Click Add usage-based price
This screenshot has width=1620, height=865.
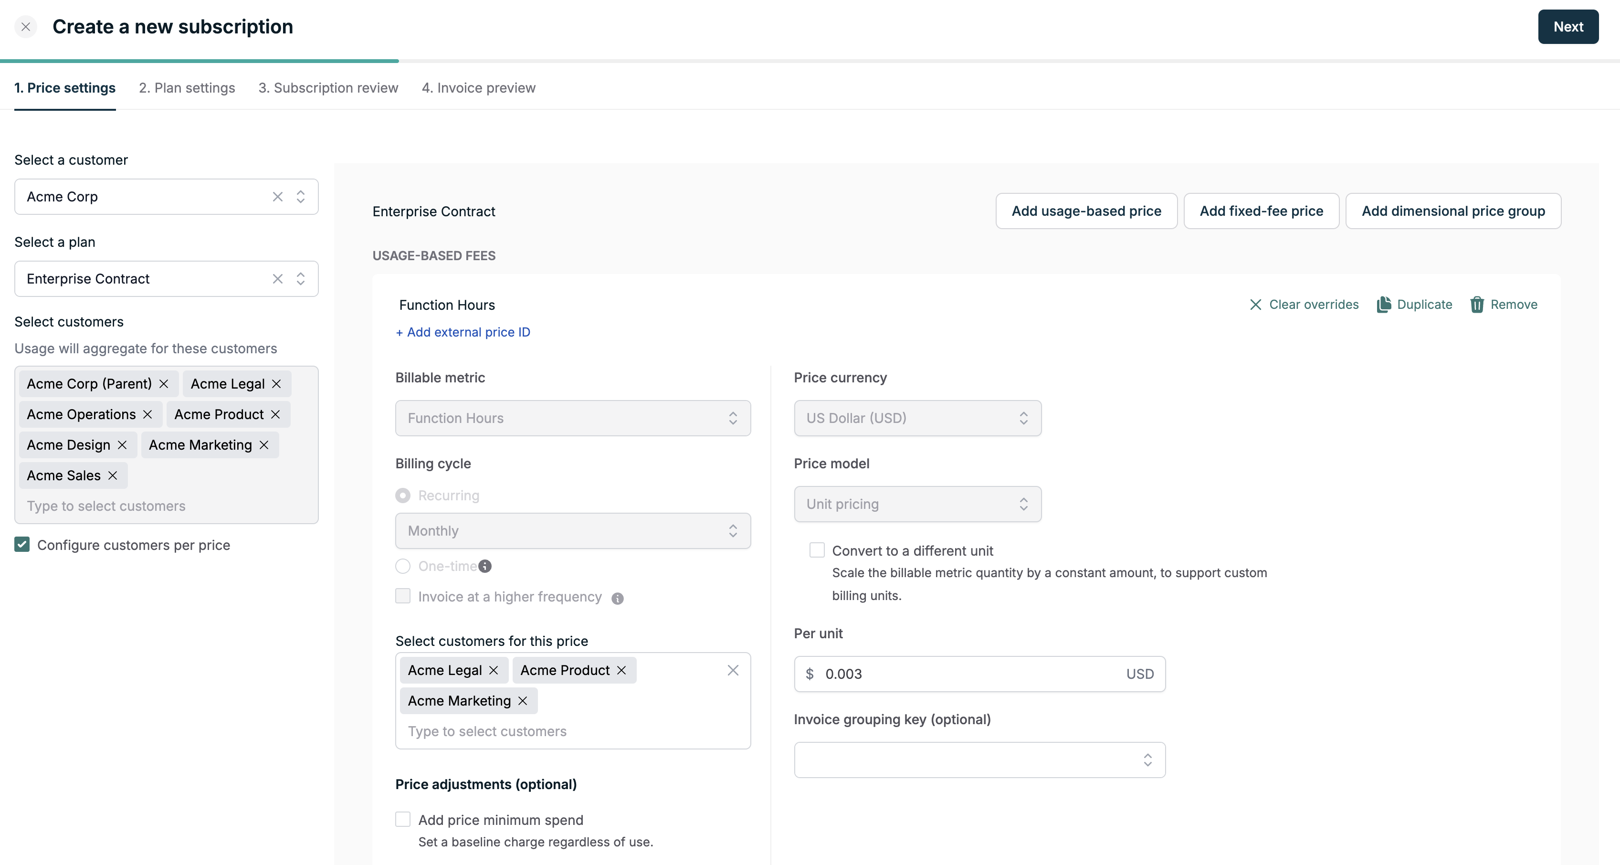[x=1086, y=211]
